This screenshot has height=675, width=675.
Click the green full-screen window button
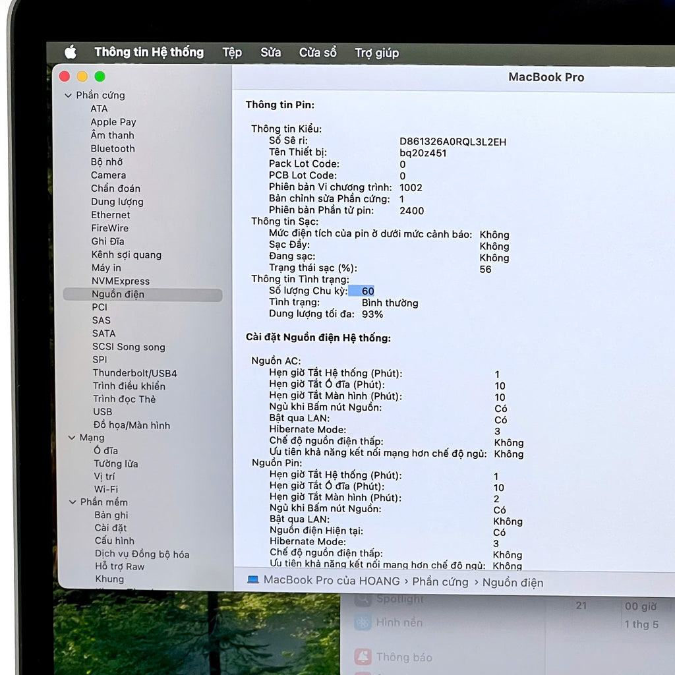pos(100,76)
